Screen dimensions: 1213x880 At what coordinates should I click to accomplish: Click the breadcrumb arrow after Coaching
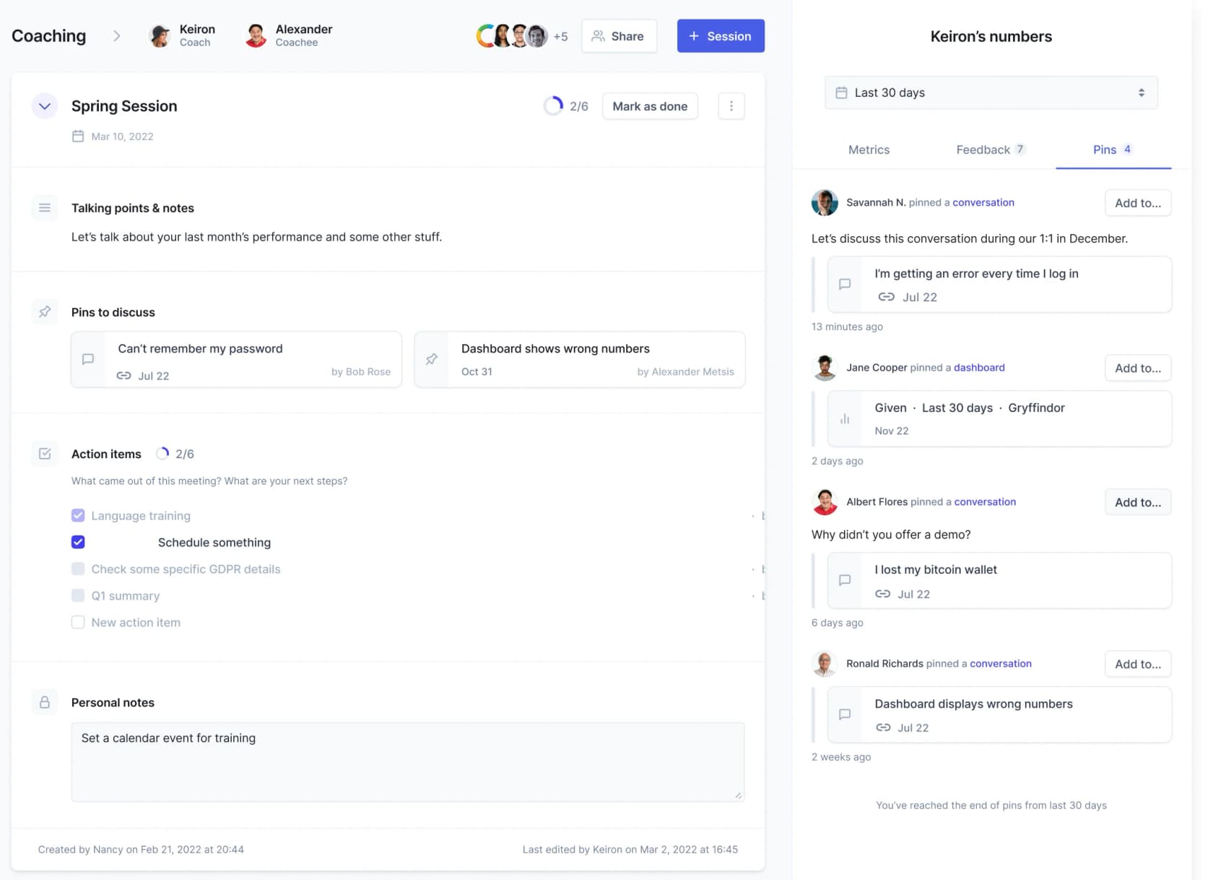click(117, 35)
